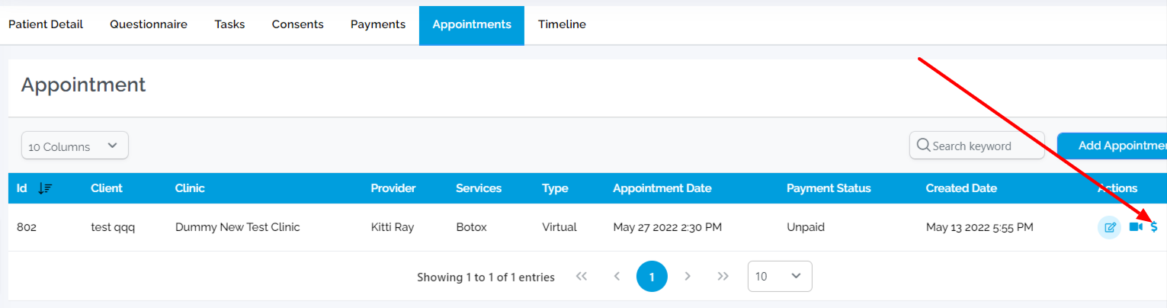Go to first page double-chevron
Screen dimensions: 1167x308
point(582,277)
